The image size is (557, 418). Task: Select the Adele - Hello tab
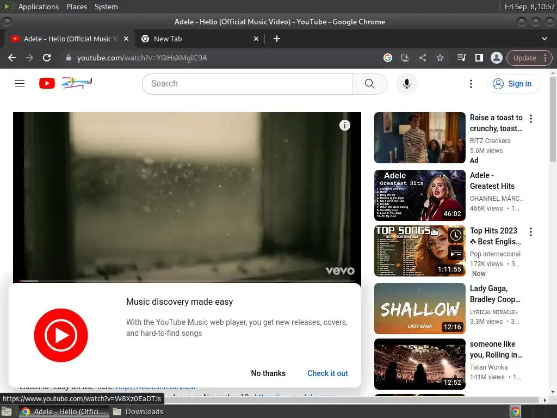click(70, 39)
